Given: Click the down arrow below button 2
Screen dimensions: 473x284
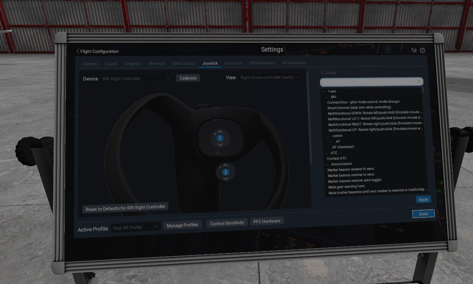Looking at the screenshot, I should tap(226, 179).
